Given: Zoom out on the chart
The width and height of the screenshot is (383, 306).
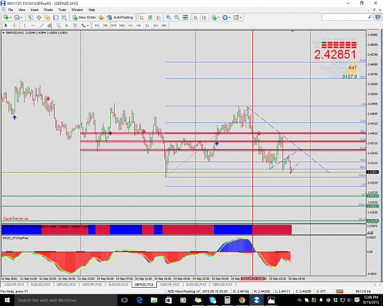Looking at the screenshot, I should [x=176, y=17].
